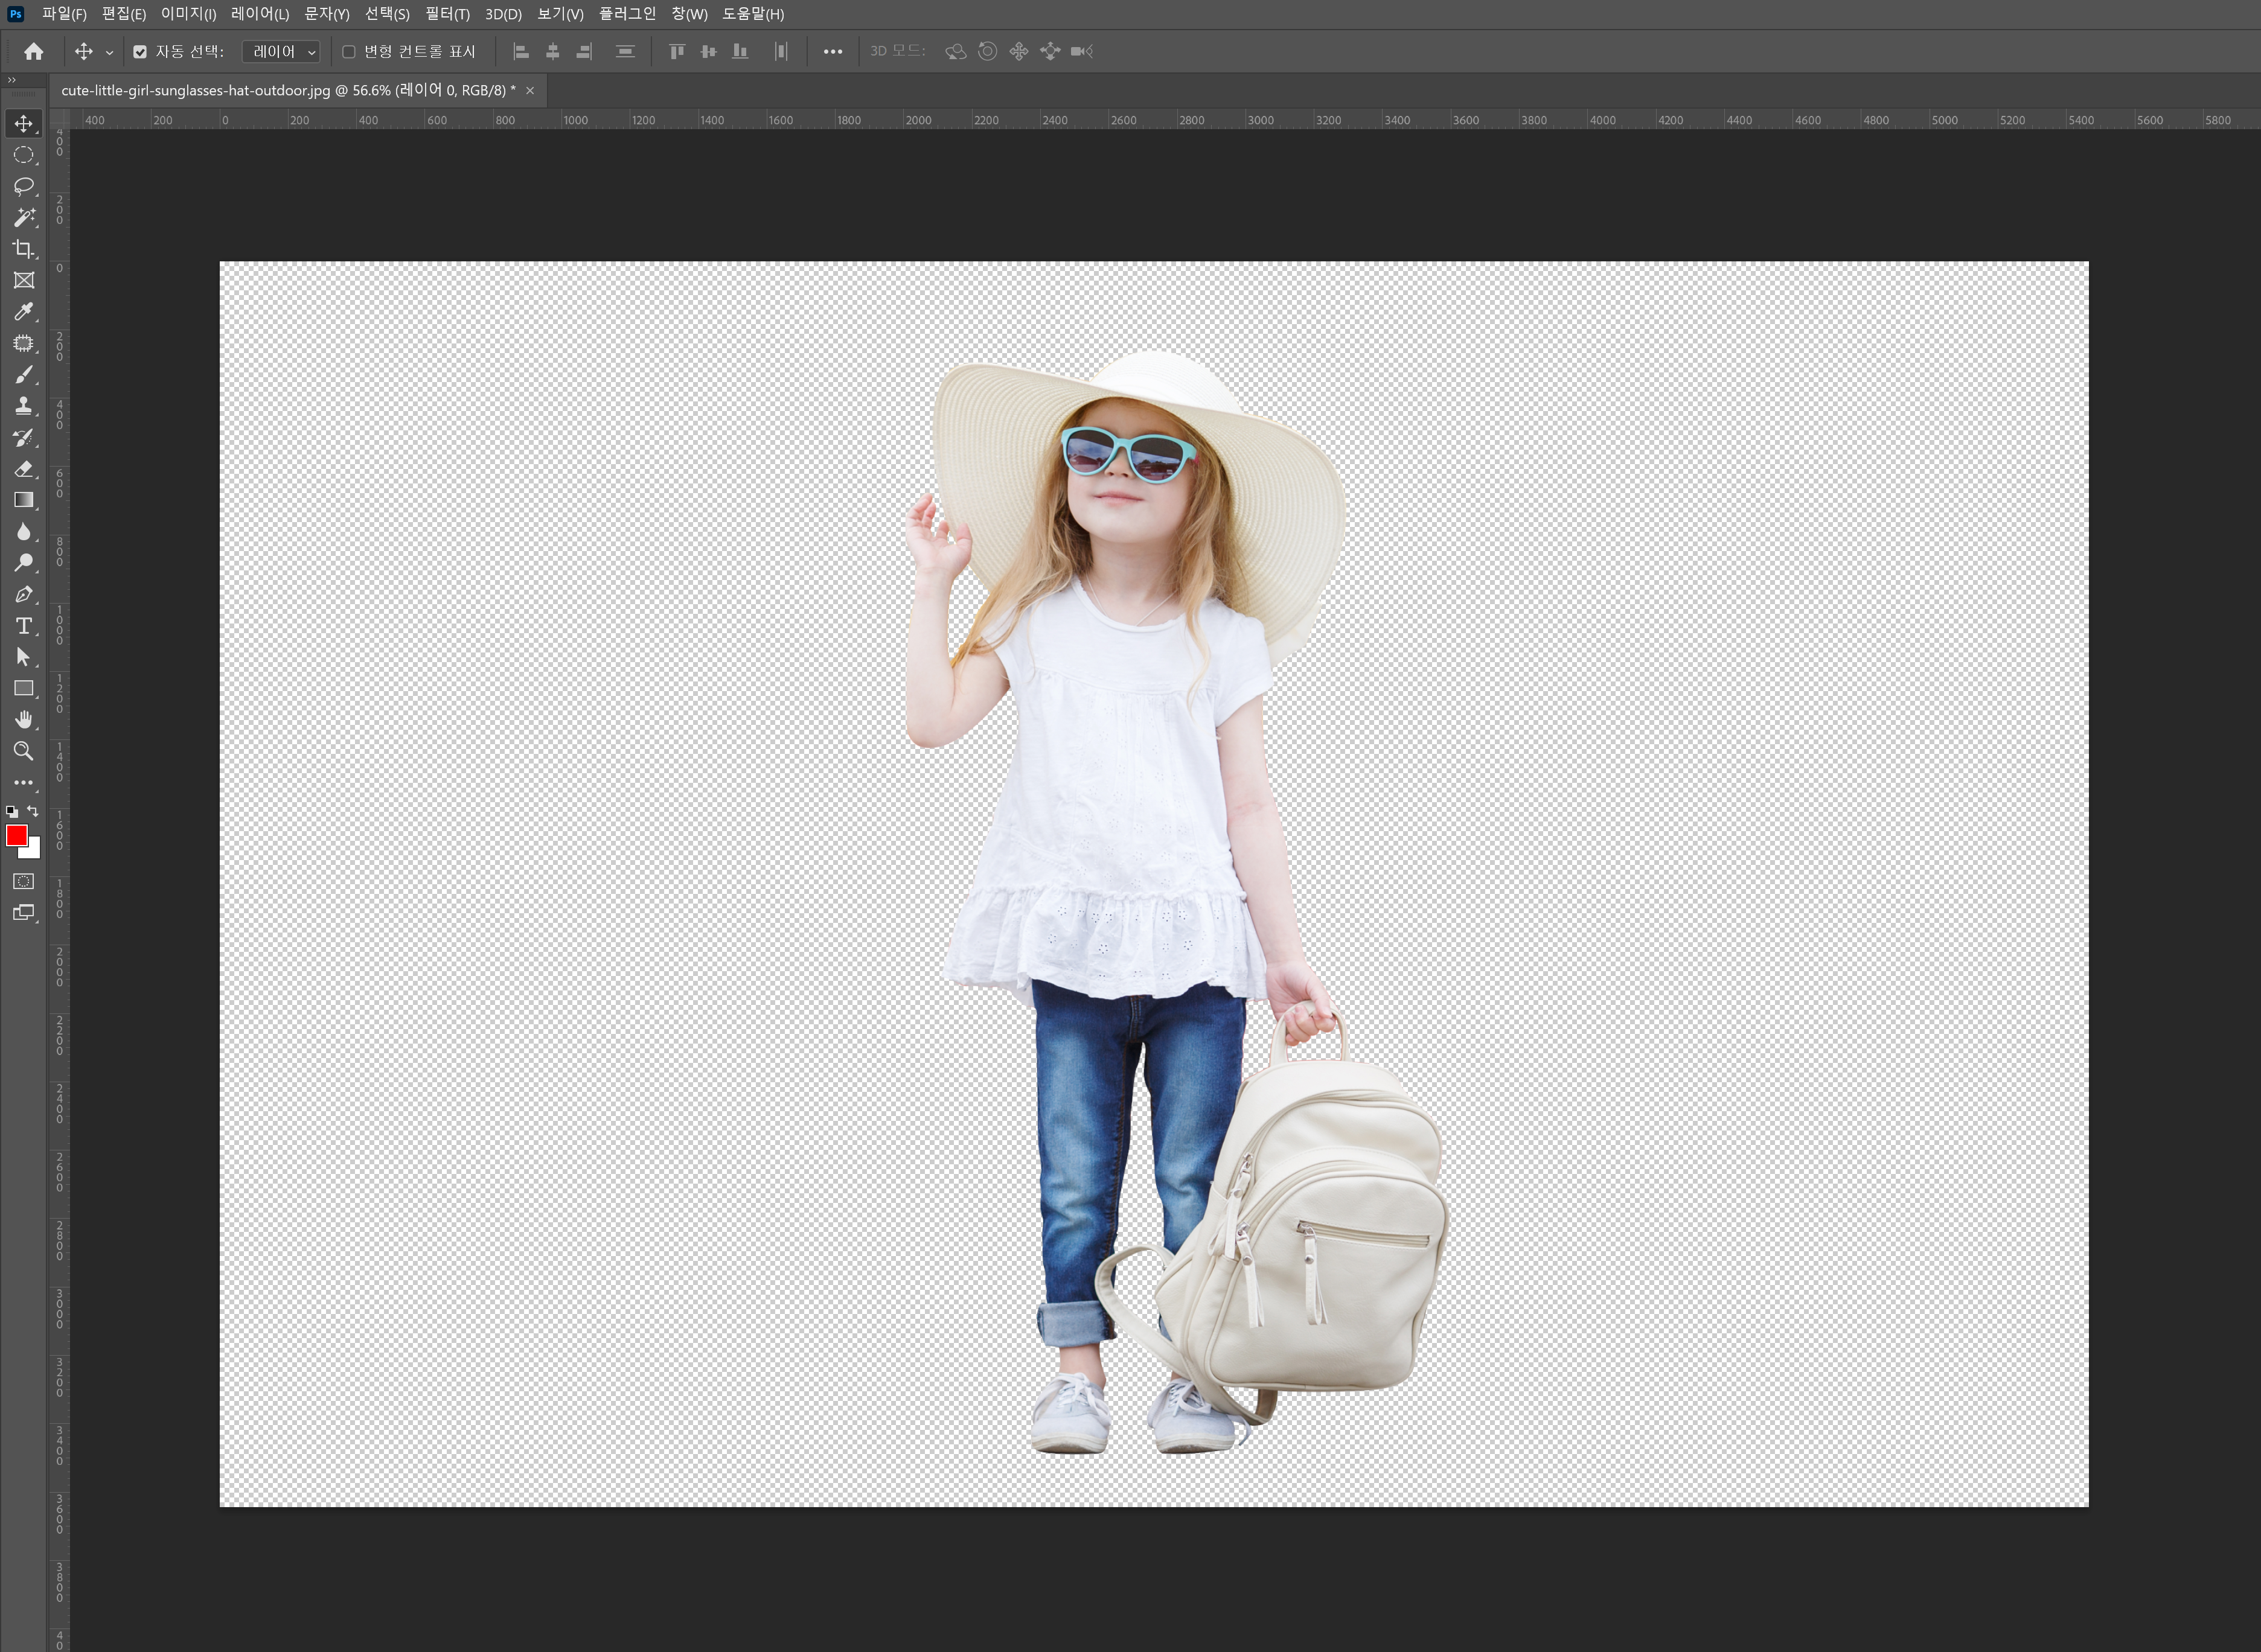Close the cute-little-girl document tab
Screen dimensions: 2261x1652
530,91
